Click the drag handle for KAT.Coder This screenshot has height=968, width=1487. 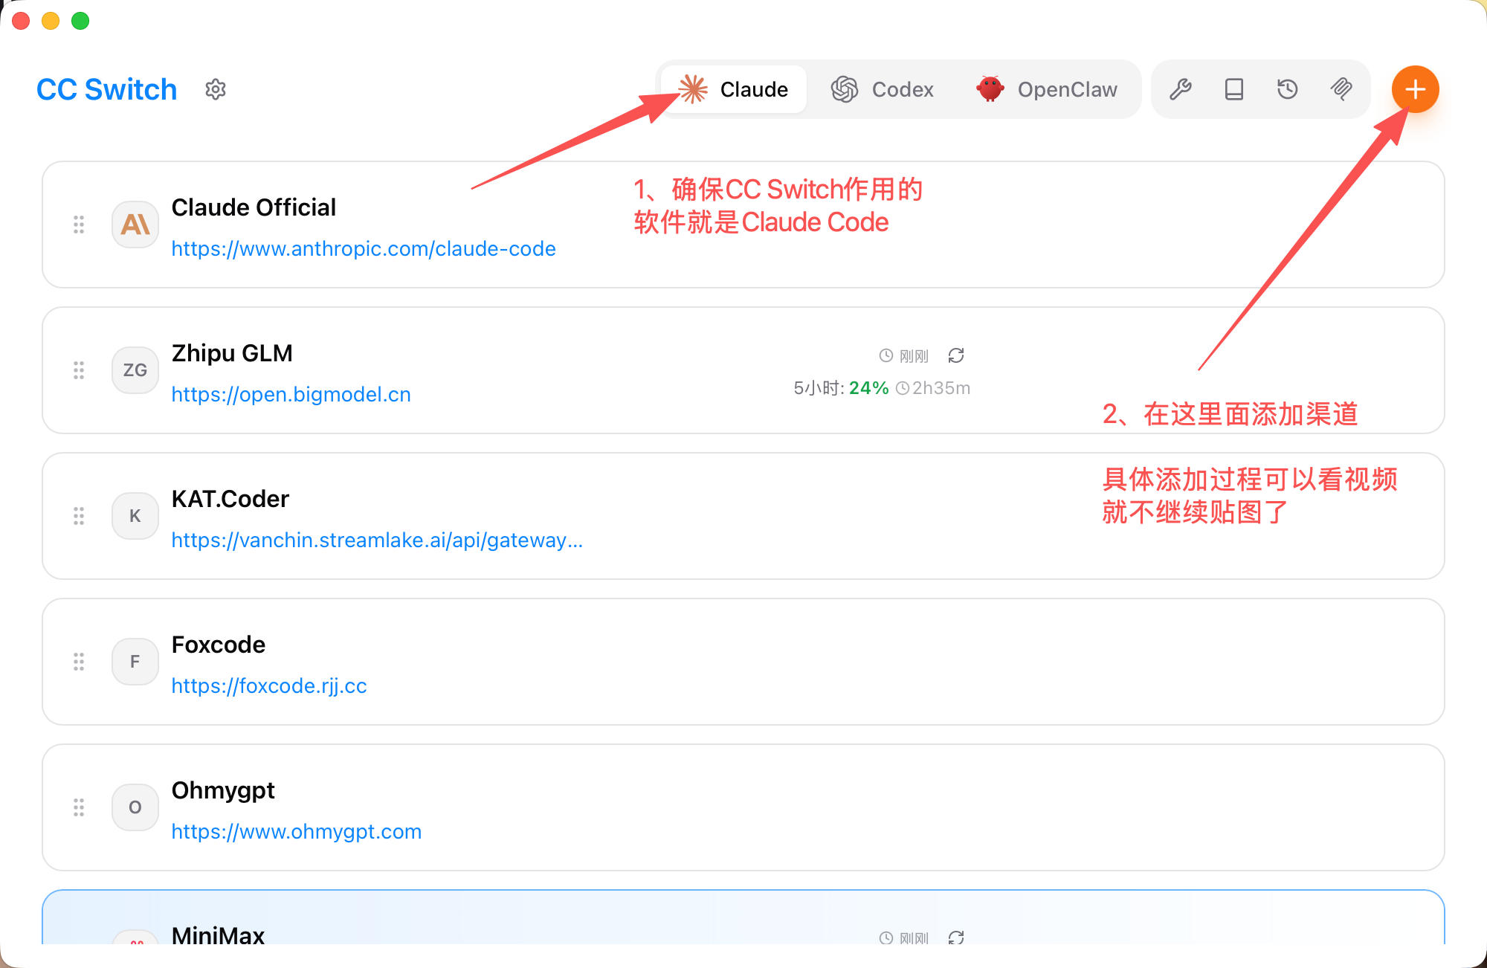79,516
